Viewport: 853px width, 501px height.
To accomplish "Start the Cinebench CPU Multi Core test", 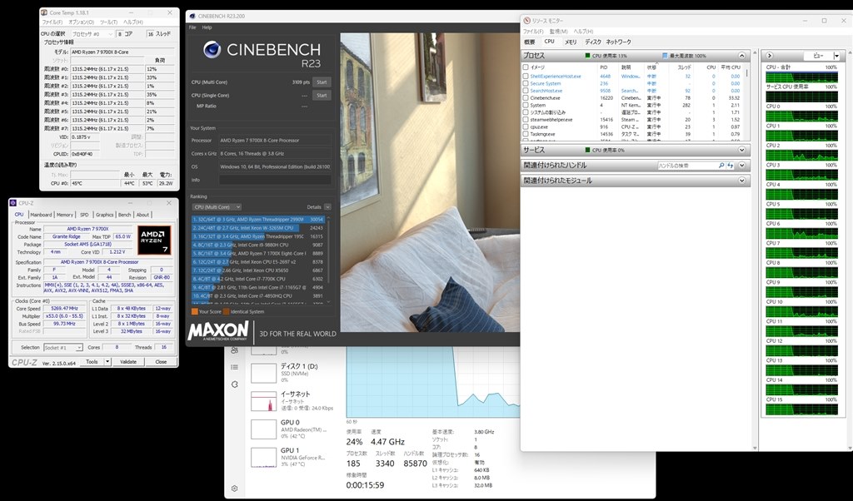I will point(322,82).
